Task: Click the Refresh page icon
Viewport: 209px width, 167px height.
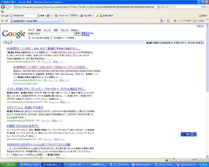Action: pos(162,7)
